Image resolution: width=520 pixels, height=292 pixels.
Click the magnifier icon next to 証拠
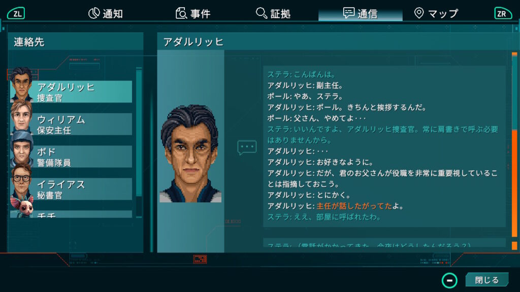262,13
